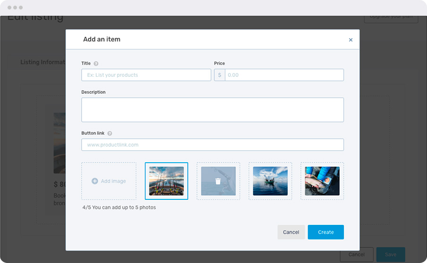Click the Description field label
This screenshot has height=263, width=427.
tap(94, 92)
